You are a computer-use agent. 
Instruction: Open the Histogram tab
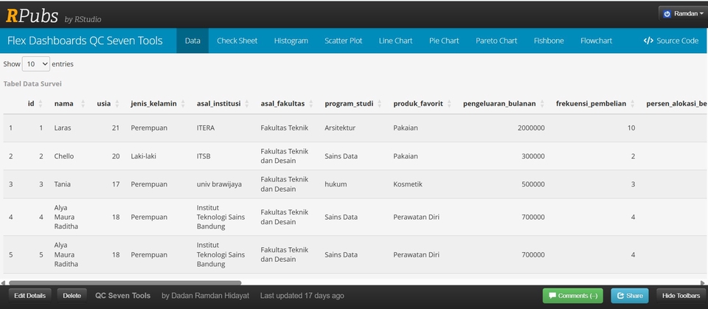pos(291,41)
